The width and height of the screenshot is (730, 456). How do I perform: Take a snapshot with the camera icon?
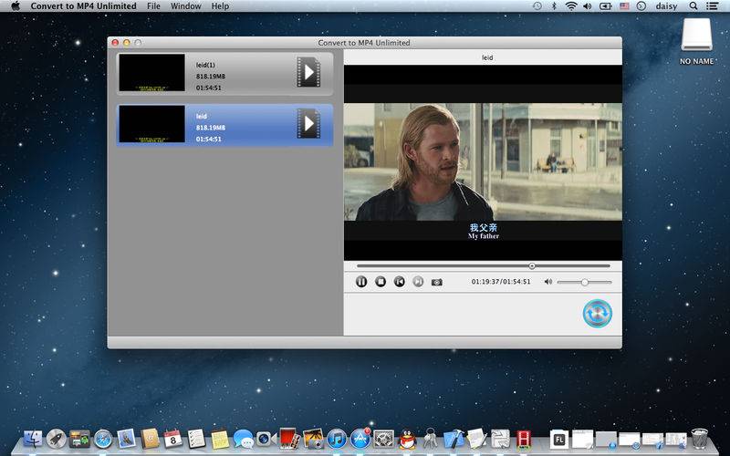coord(437,282)
